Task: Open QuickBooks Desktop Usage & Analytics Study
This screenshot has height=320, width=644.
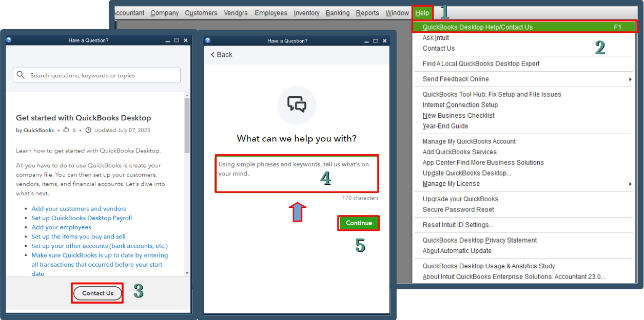Action: pyautogui.click(x=489, y=266)
